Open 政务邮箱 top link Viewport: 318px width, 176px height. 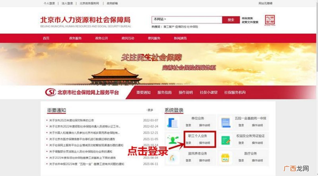112,3
